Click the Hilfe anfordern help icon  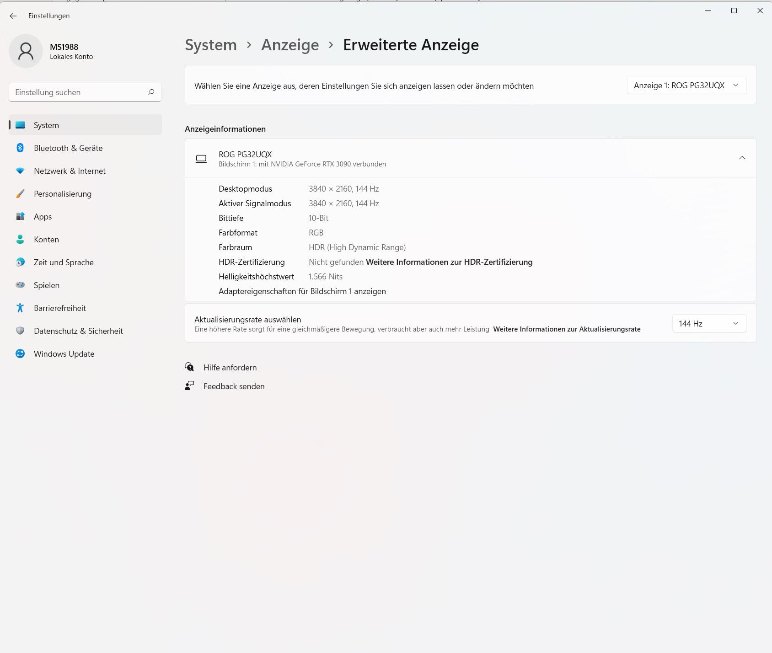189,367
